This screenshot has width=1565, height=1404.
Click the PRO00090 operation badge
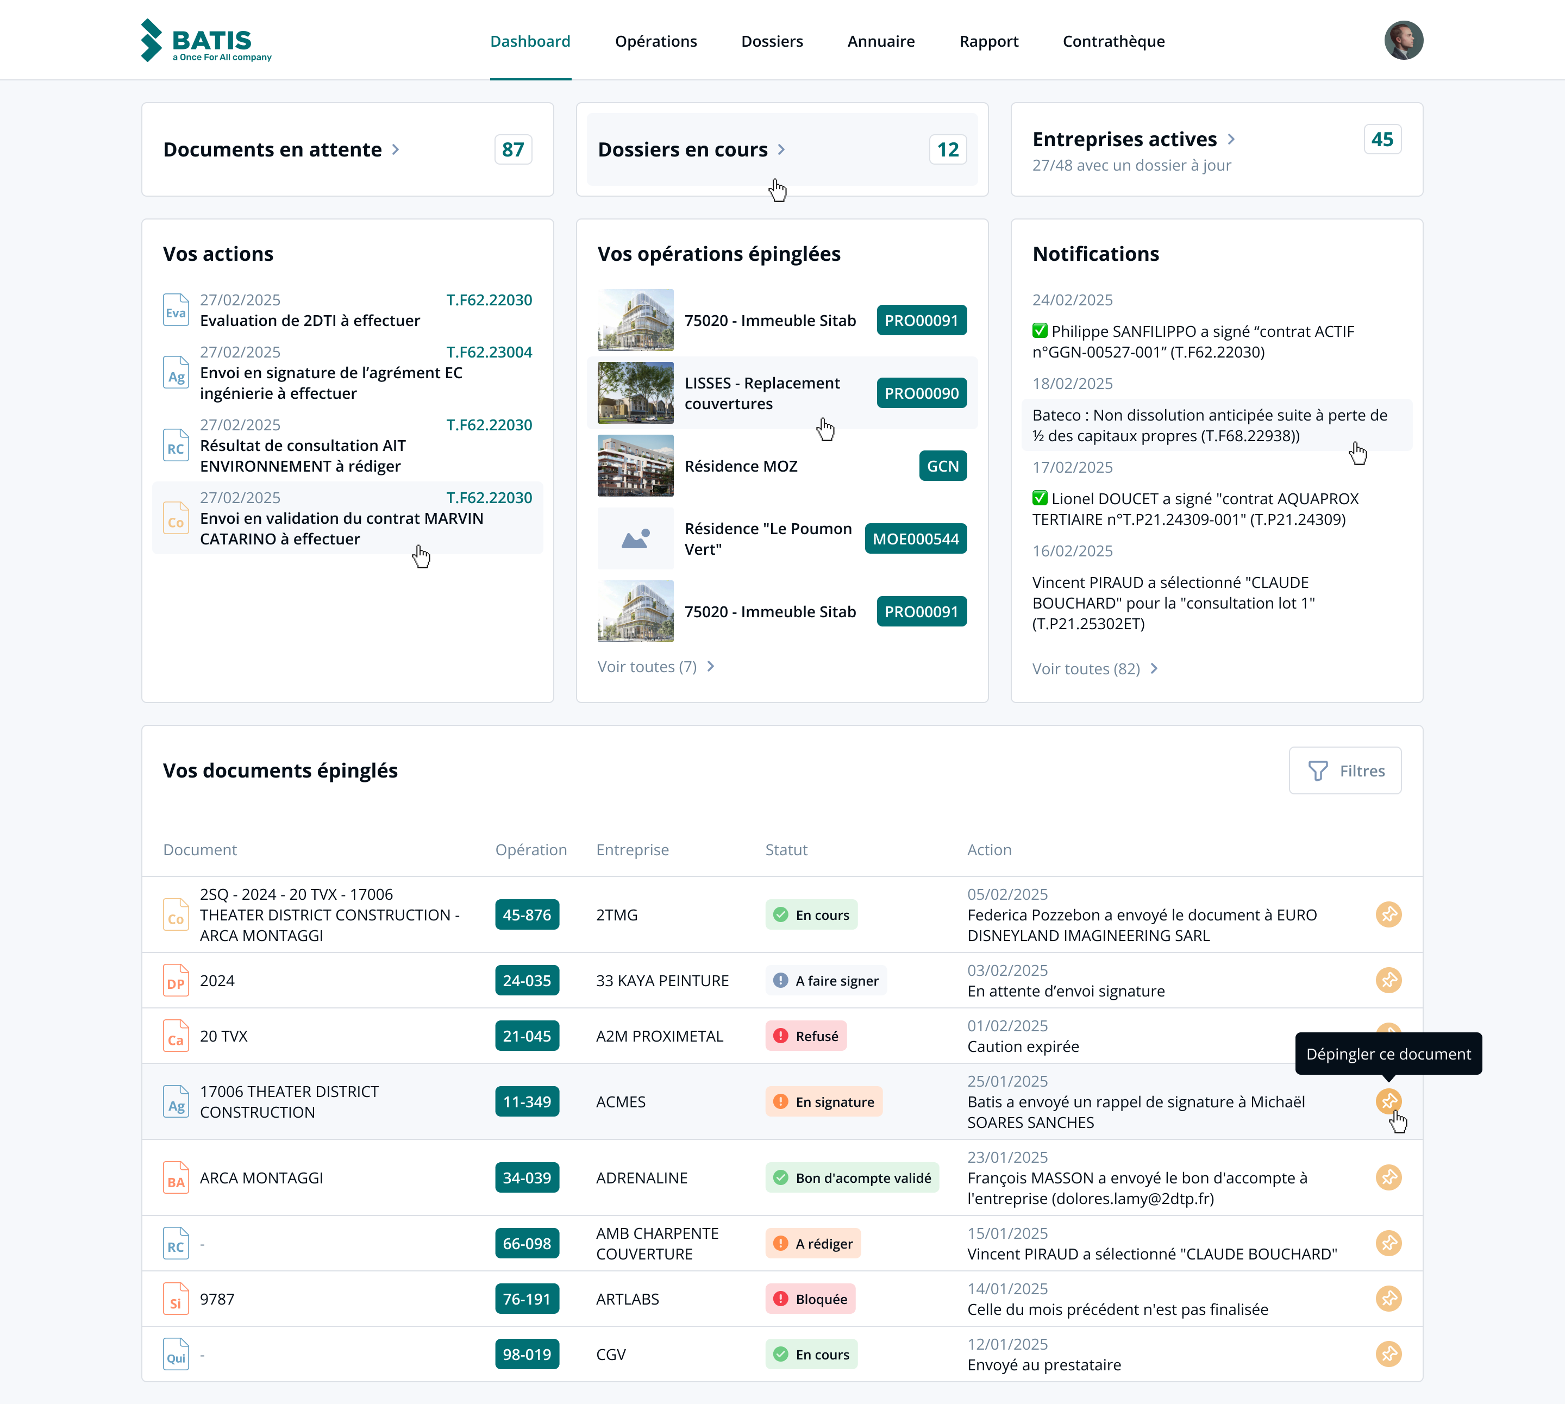pyautogui.click(x=921, y=393)
